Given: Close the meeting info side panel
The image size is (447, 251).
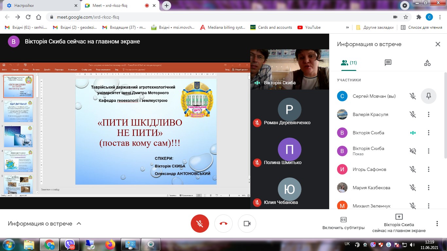Looking at the screenshot, I should coord(438,44).
